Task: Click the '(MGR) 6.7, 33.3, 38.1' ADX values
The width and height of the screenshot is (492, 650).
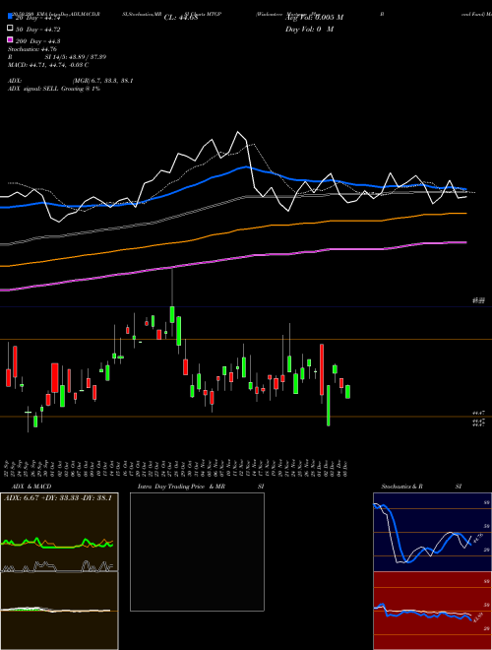Action: tap(102, 81)
